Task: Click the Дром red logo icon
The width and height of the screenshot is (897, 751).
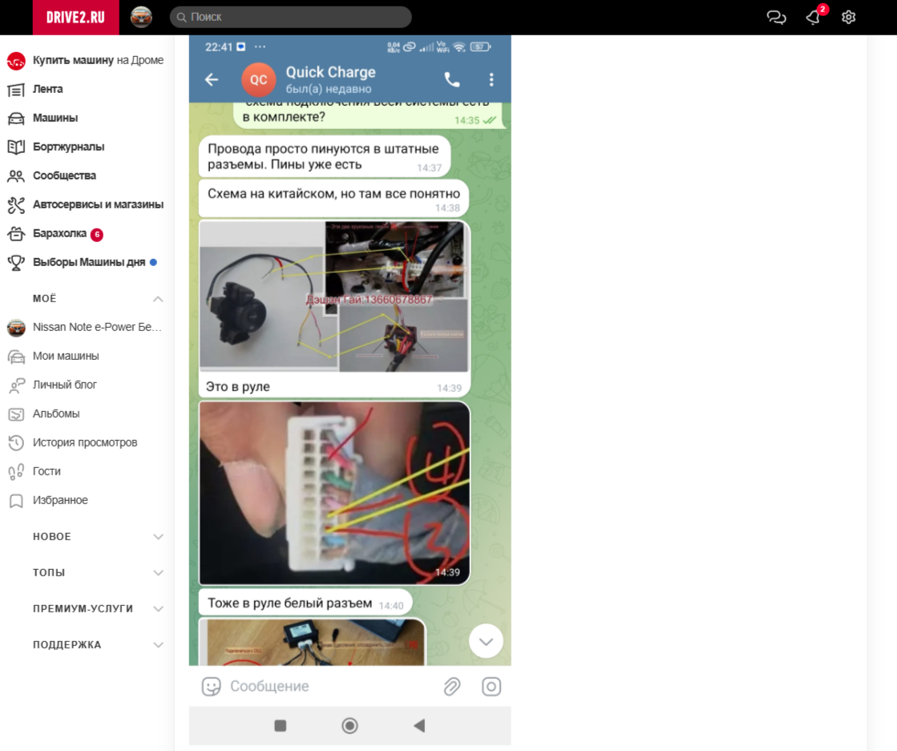Action: (16, 61)
